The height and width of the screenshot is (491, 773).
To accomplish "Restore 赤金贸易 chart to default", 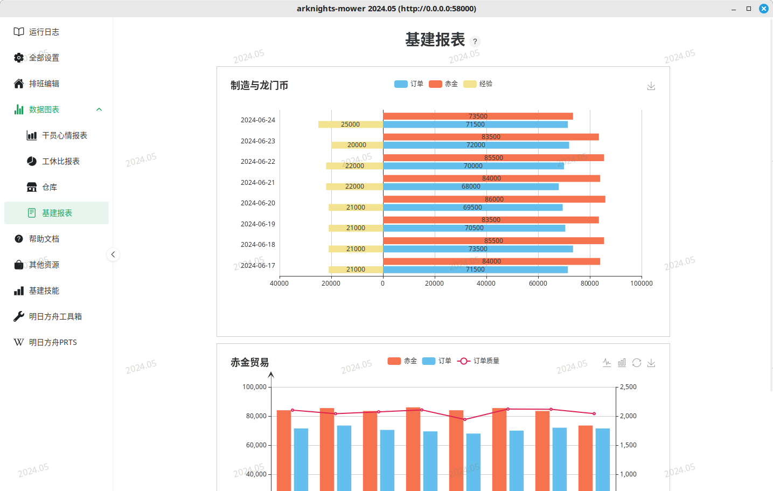I will click(x=637, y=363).
